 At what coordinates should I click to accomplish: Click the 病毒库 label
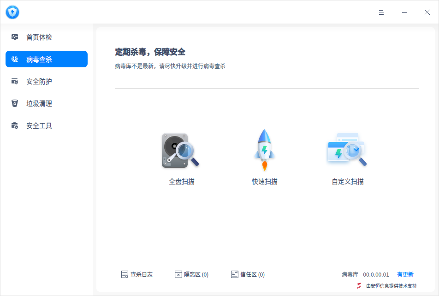point(350,274)
